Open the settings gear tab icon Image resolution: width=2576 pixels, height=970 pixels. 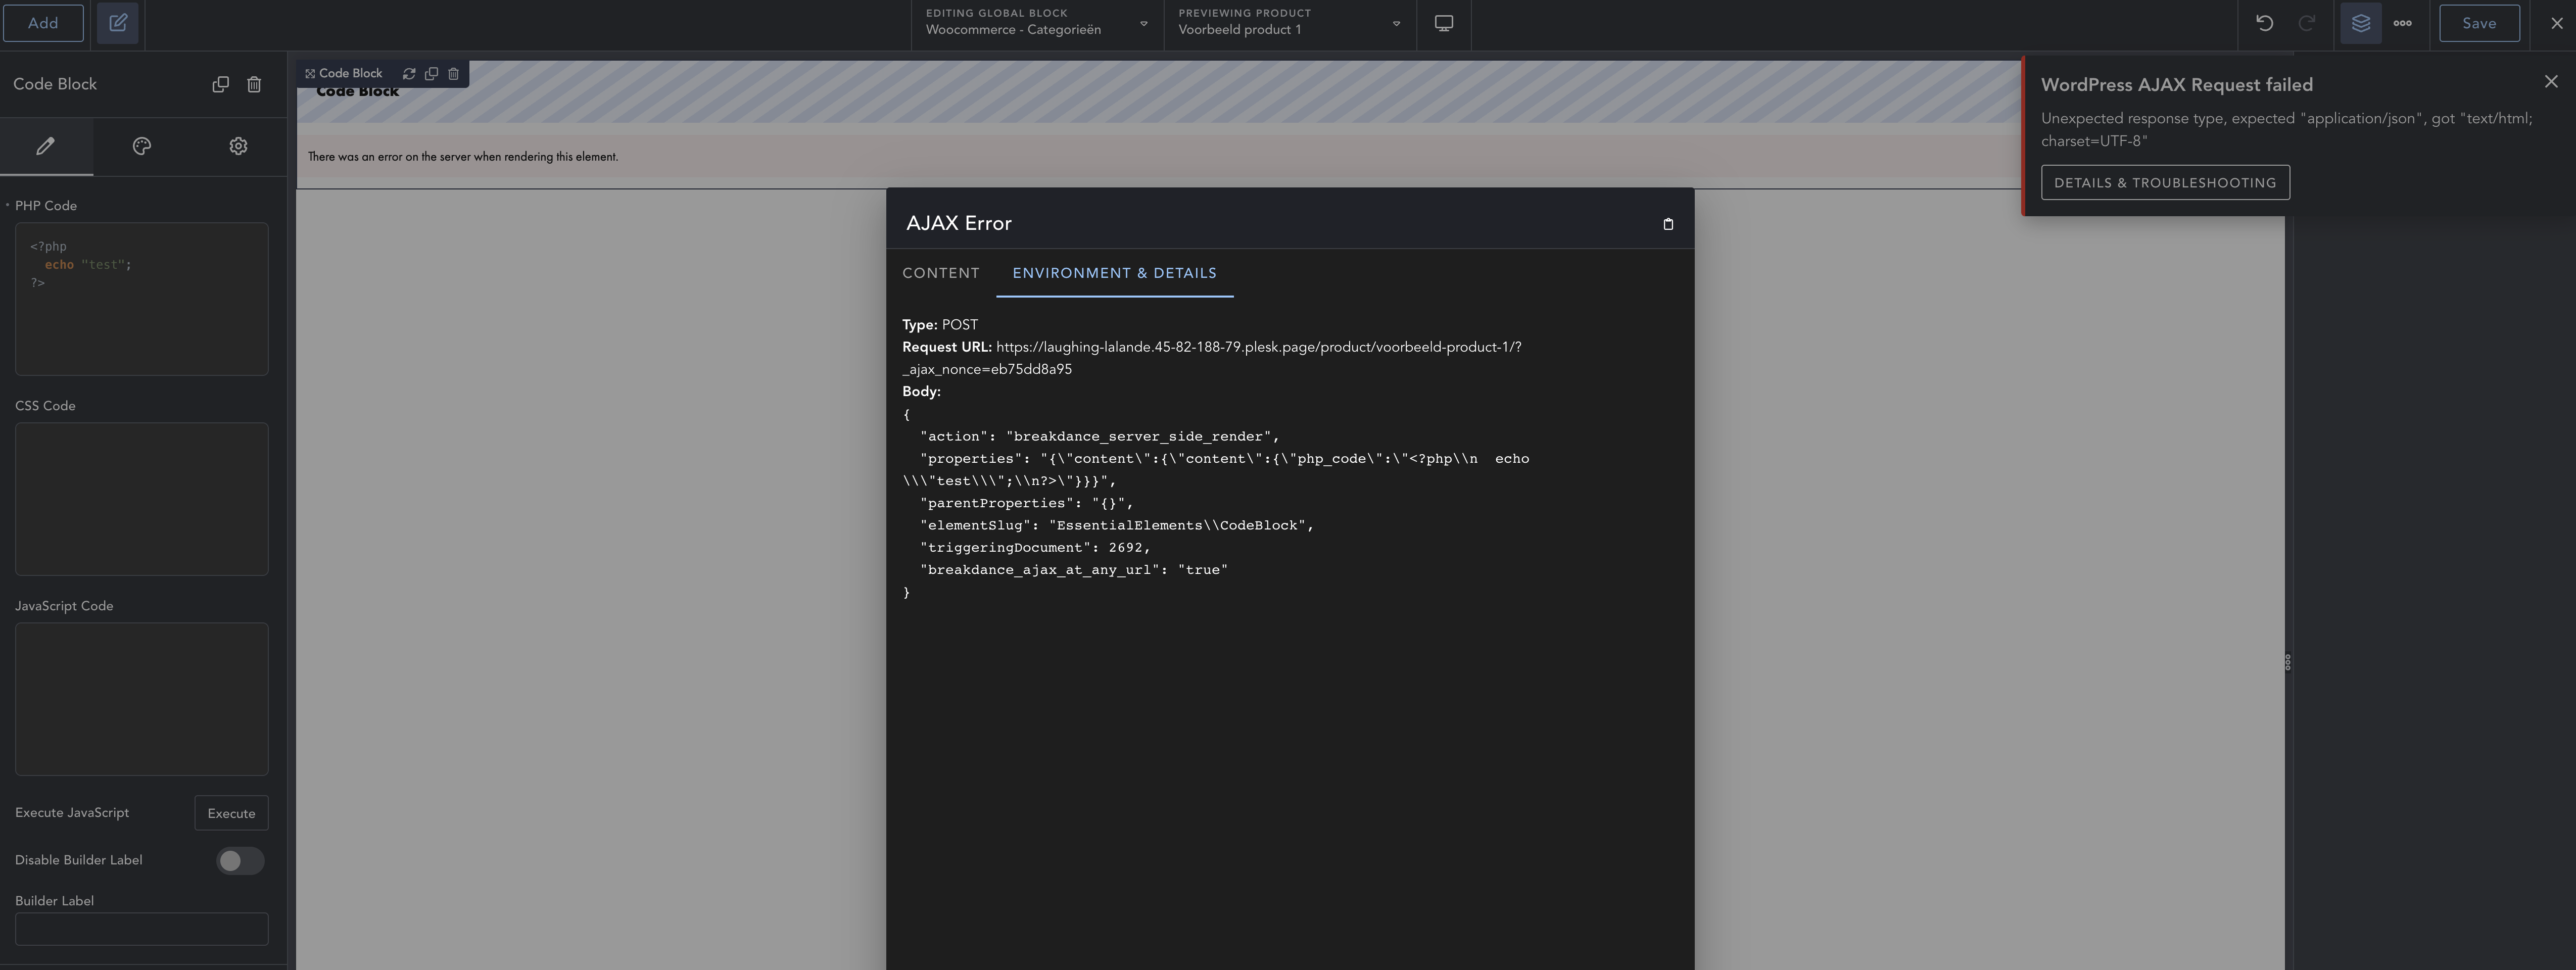pyautogui.click(x=237, y=146)
